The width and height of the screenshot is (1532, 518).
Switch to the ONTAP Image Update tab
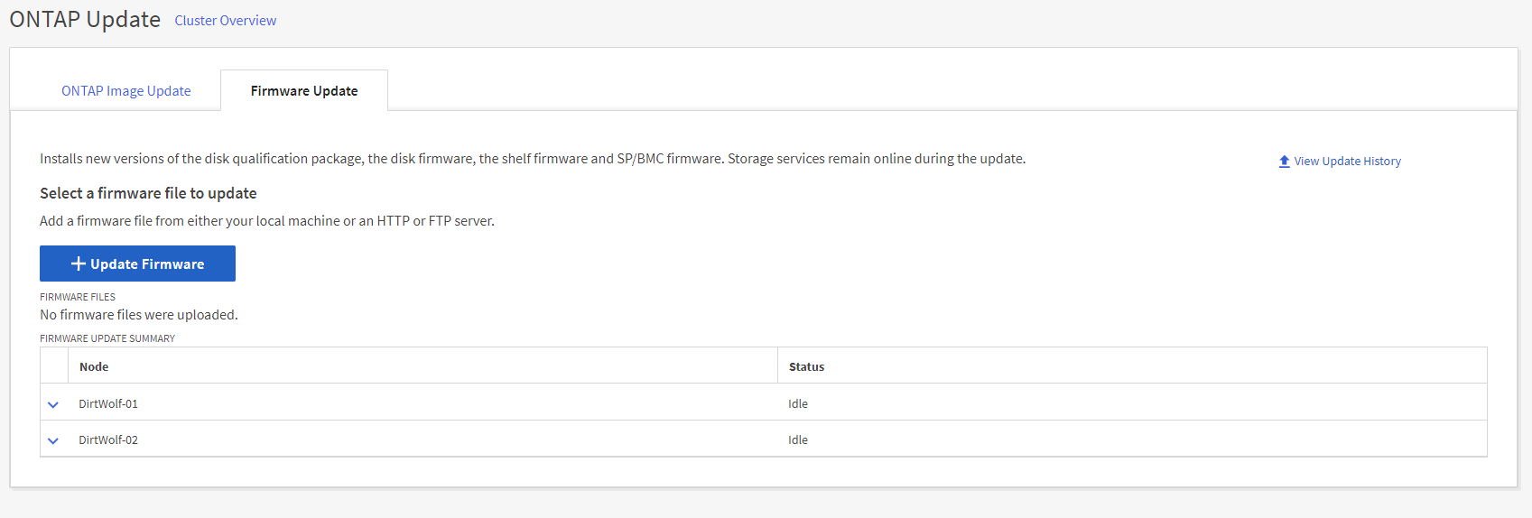click(125, 91)
